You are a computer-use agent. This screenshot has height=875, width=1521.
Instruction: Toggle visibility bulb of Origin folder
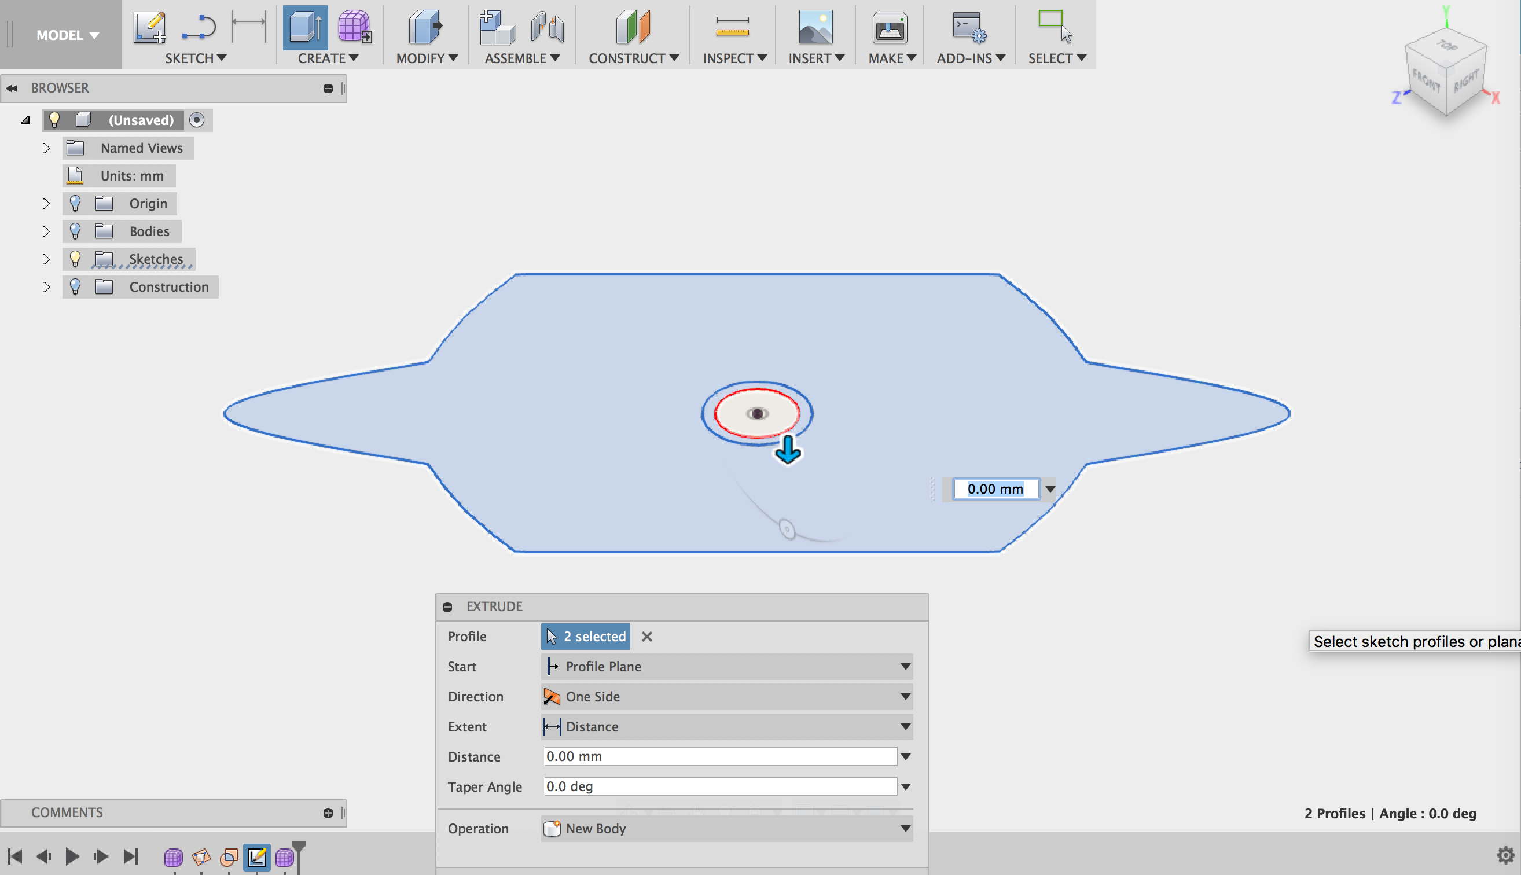(75, 203)
